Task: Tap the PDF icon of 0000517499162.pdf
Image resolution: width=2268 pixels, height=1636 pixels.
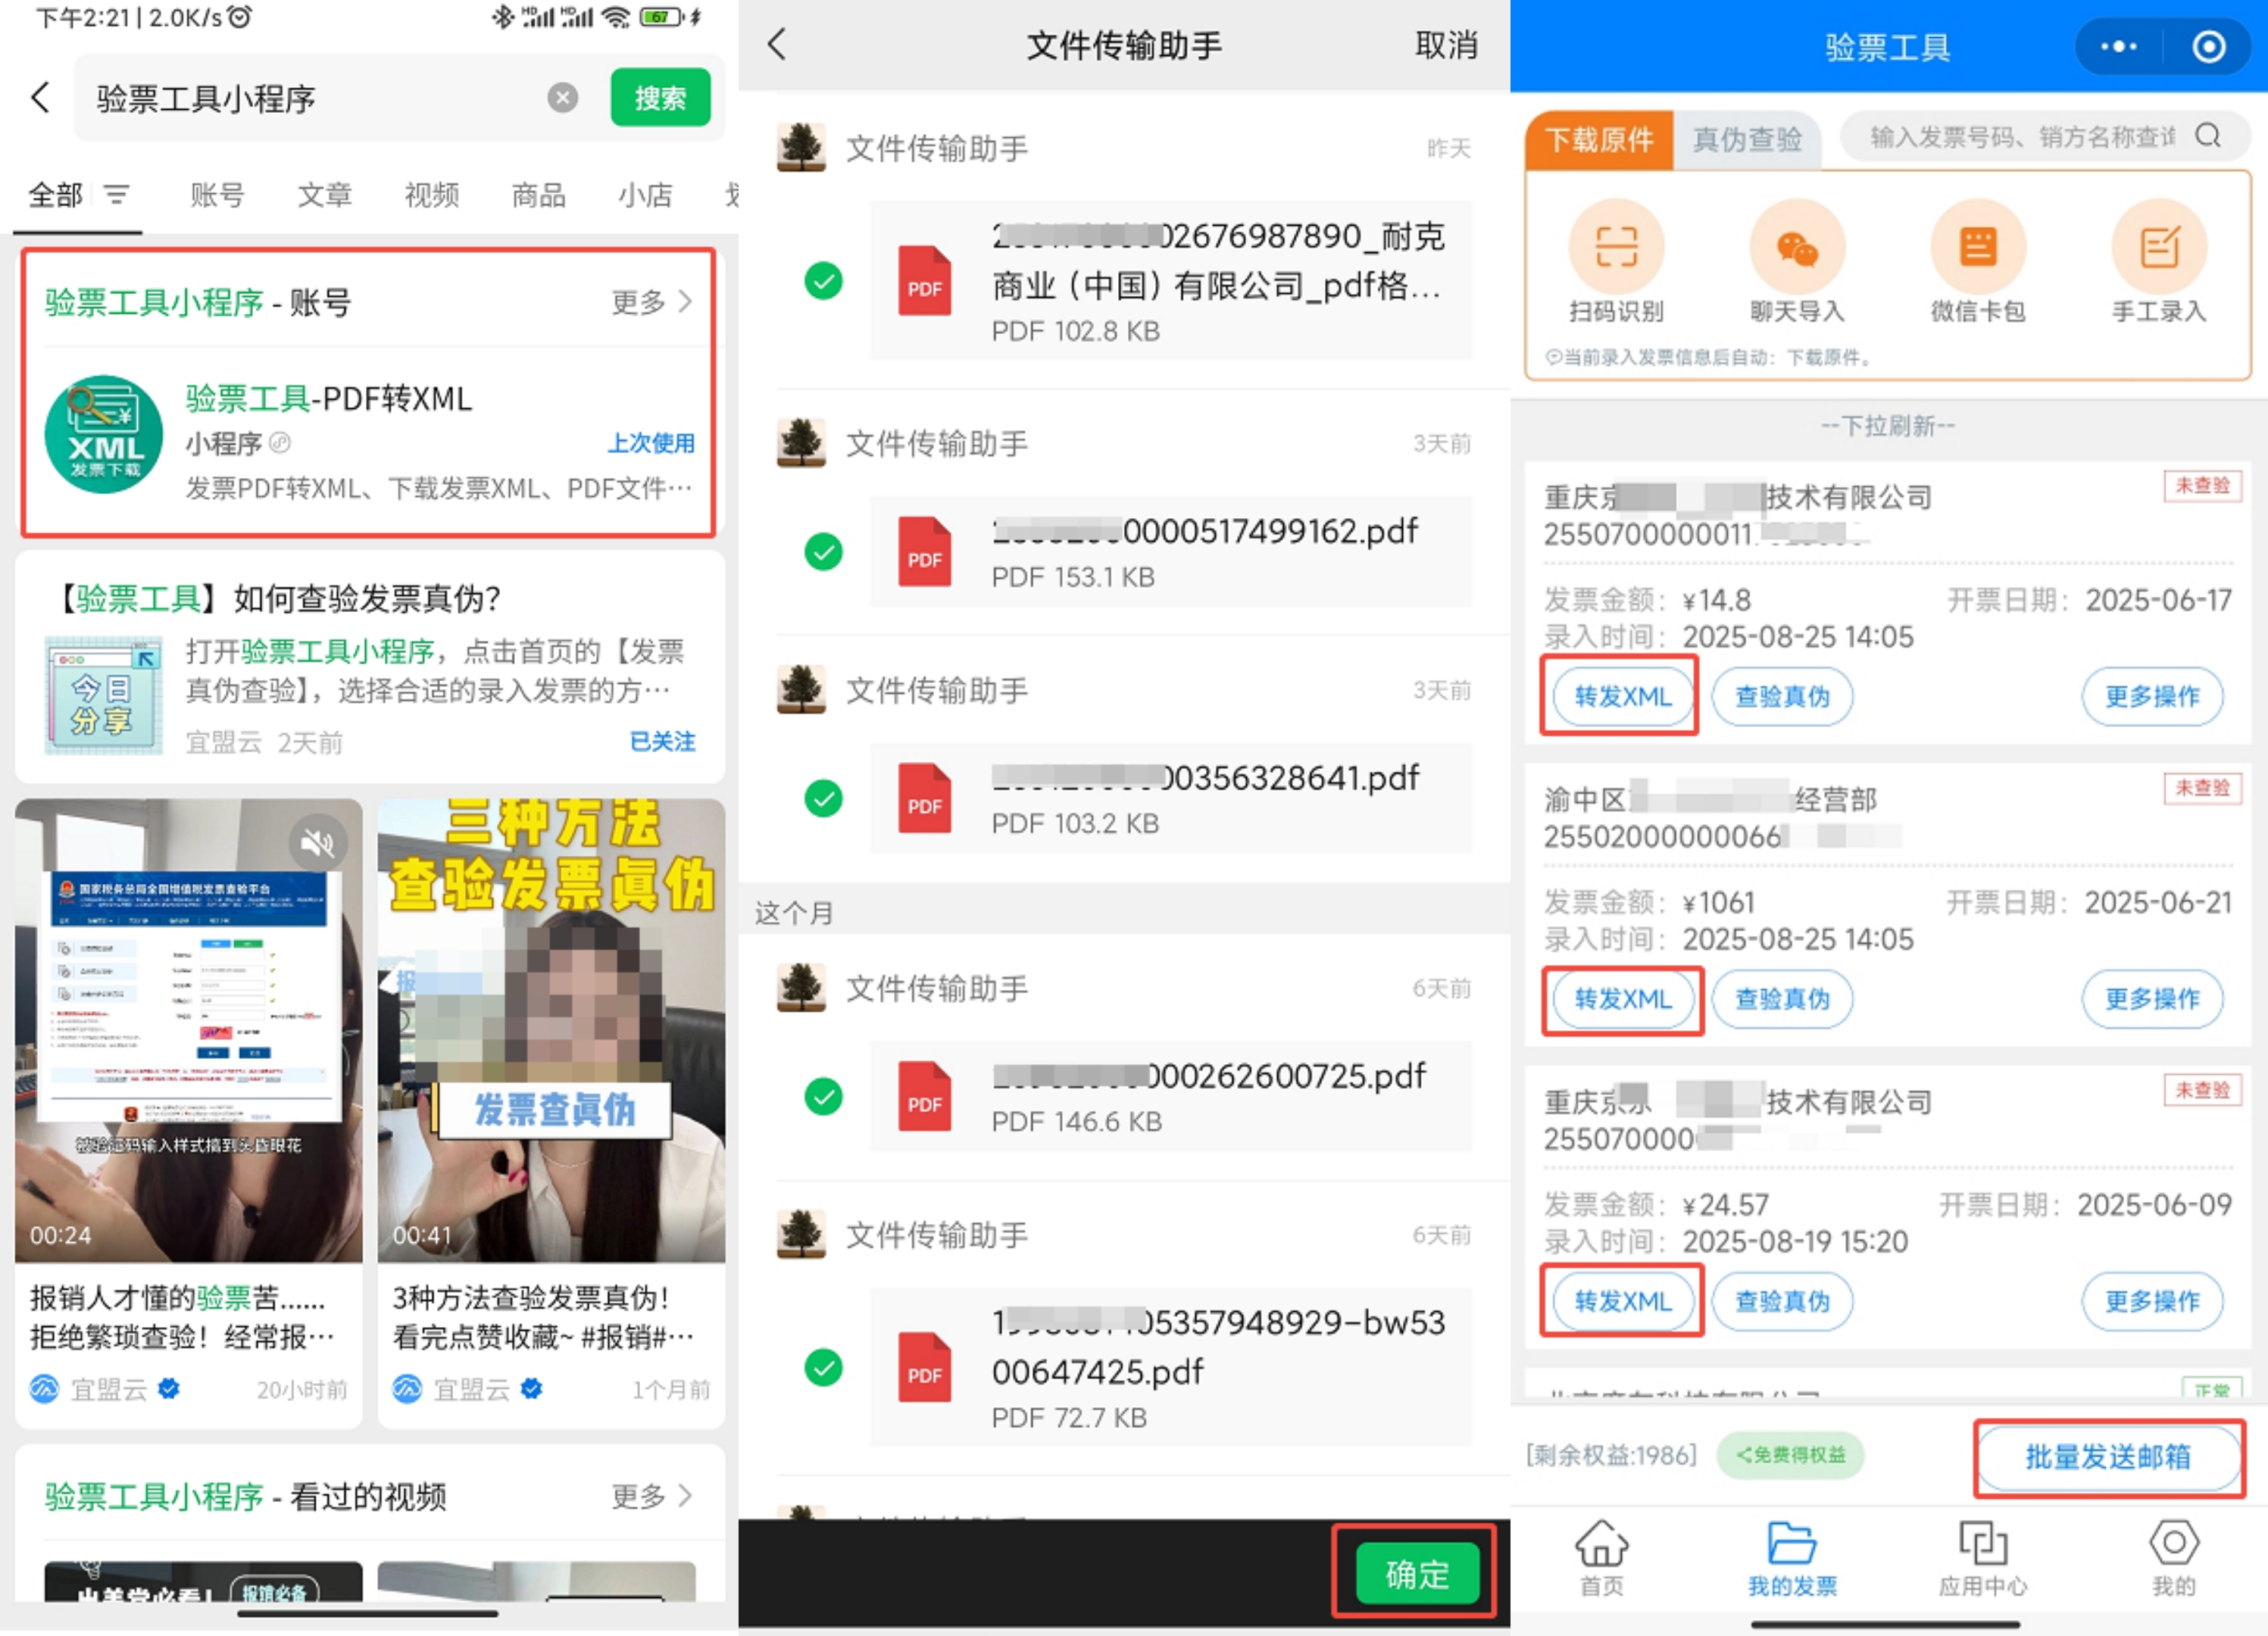Action: [x=925, y=551]
